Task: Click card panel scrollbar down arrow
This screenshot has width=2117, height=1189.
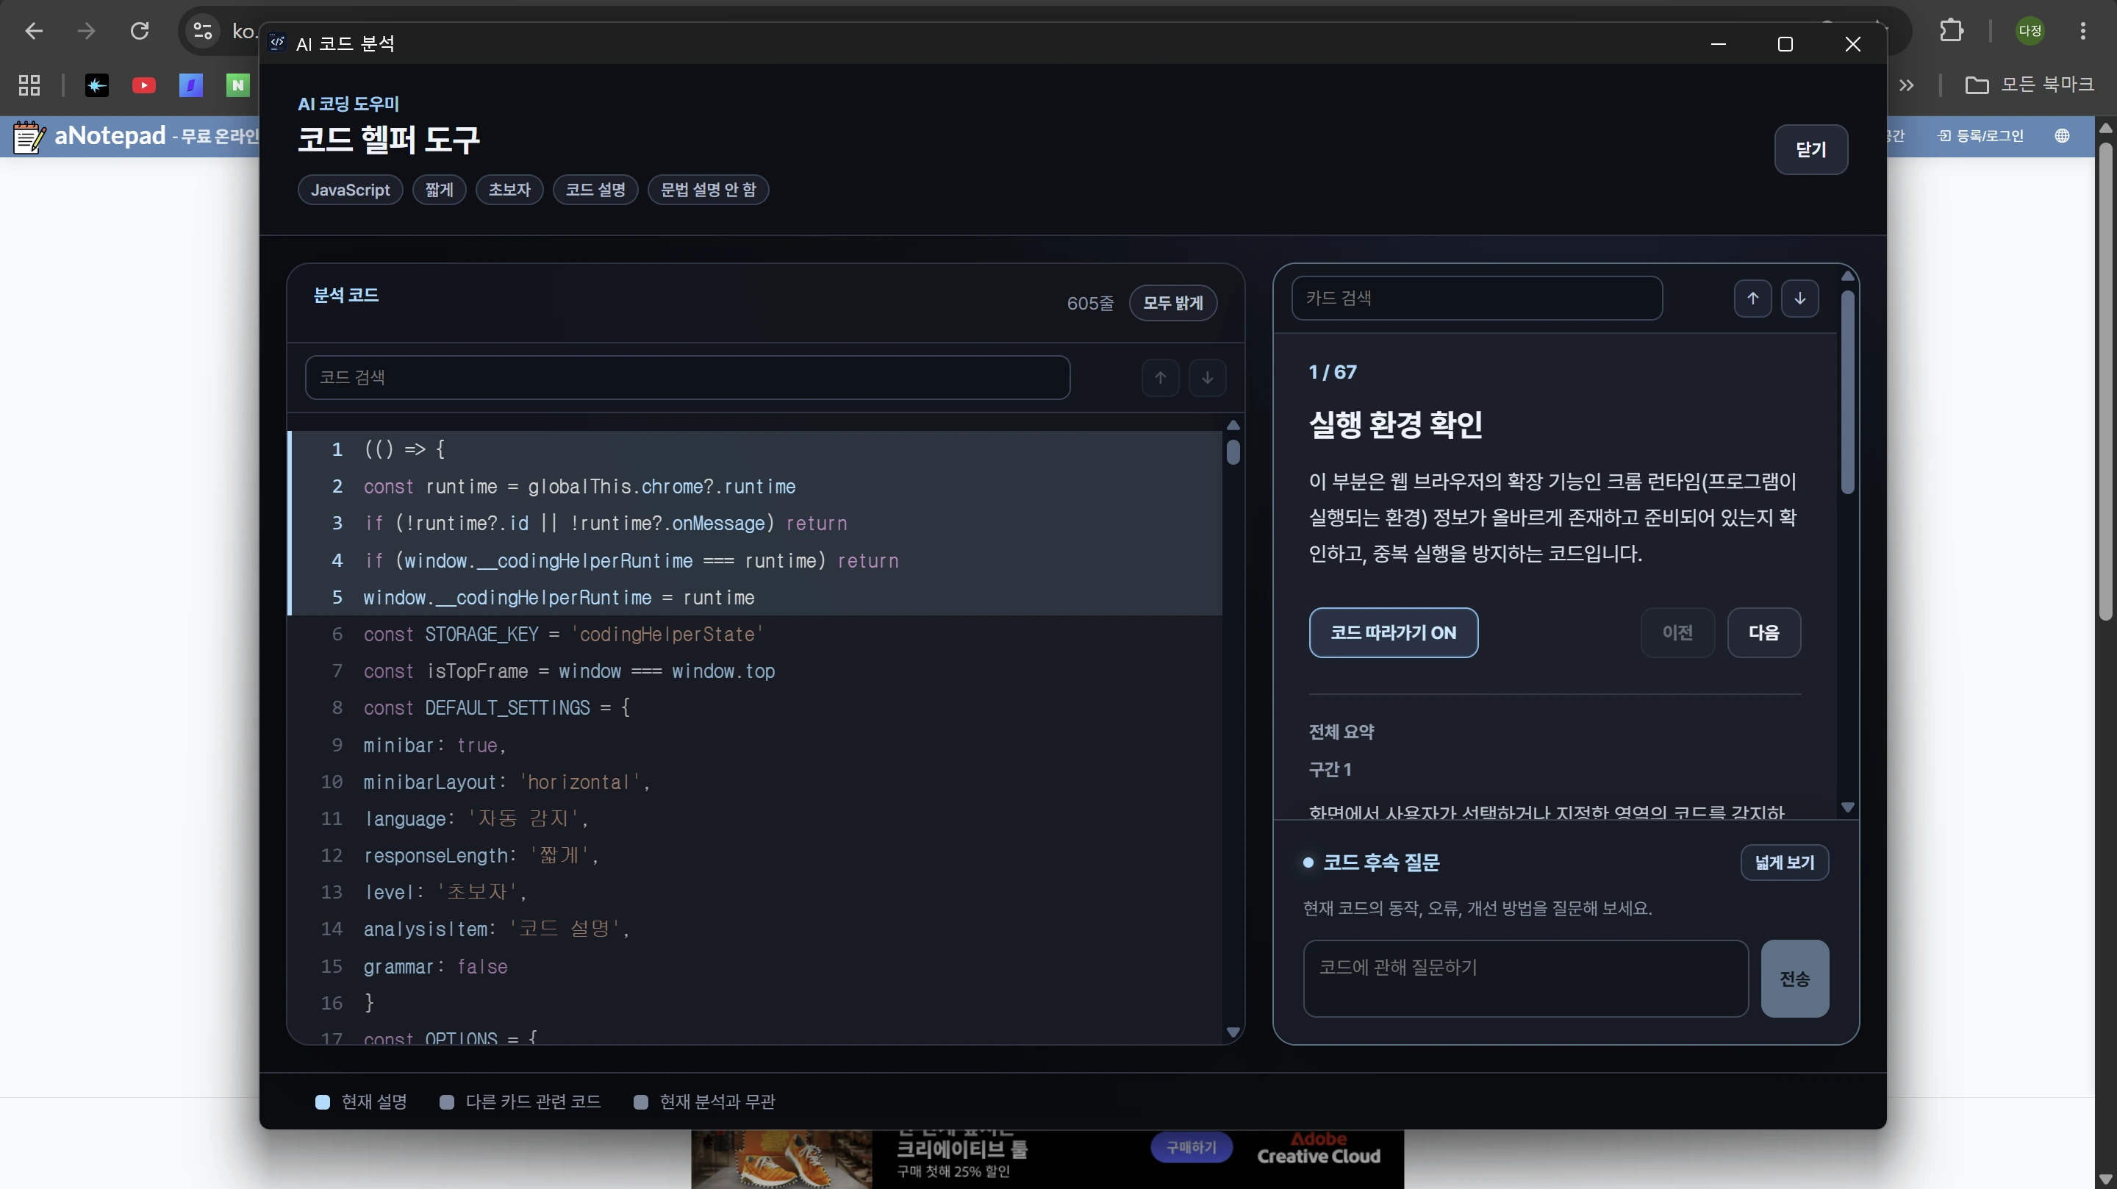Action: click(1847, 807)
